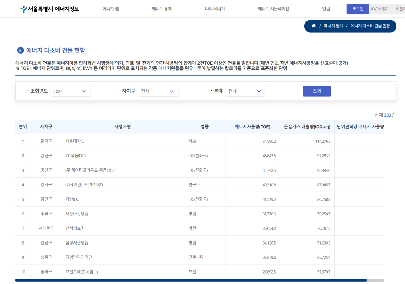The height and width of the screenshot is (284, 405).
Task: Click the home icon in breadcrumb
Action: tap(314, 26)
